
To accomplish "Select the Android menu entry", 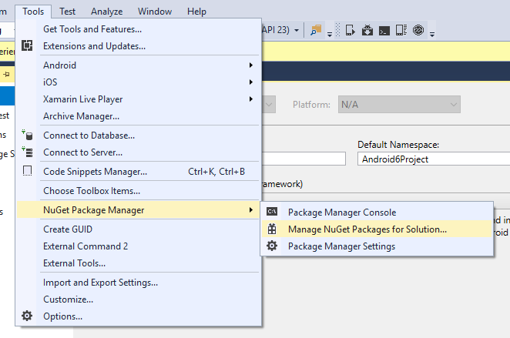I will [x=138, y=65].
